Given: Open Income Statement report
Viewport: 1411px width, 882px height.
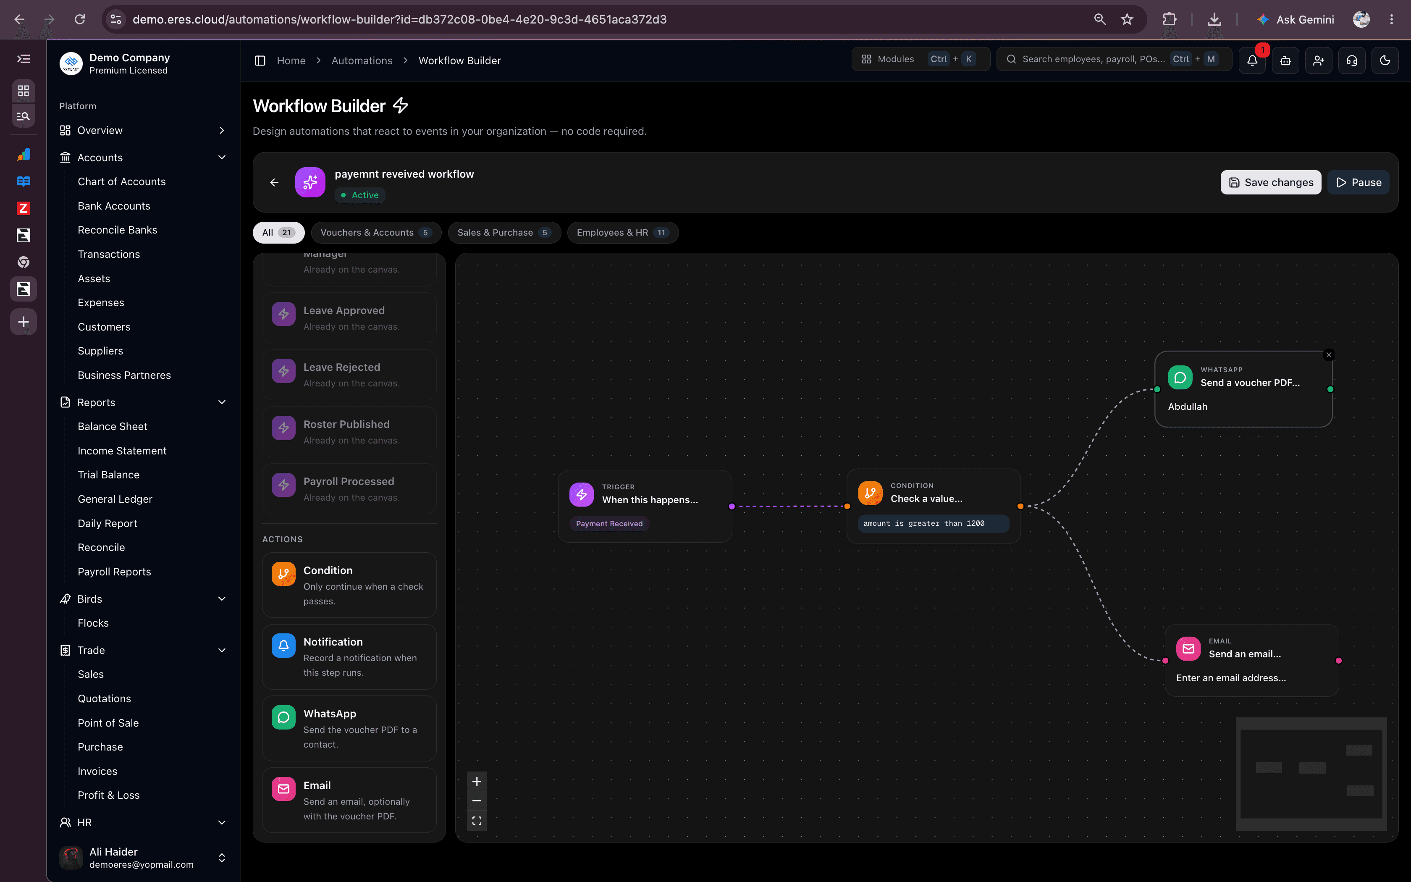Looking at the screenshot, I should coord(122,451).
